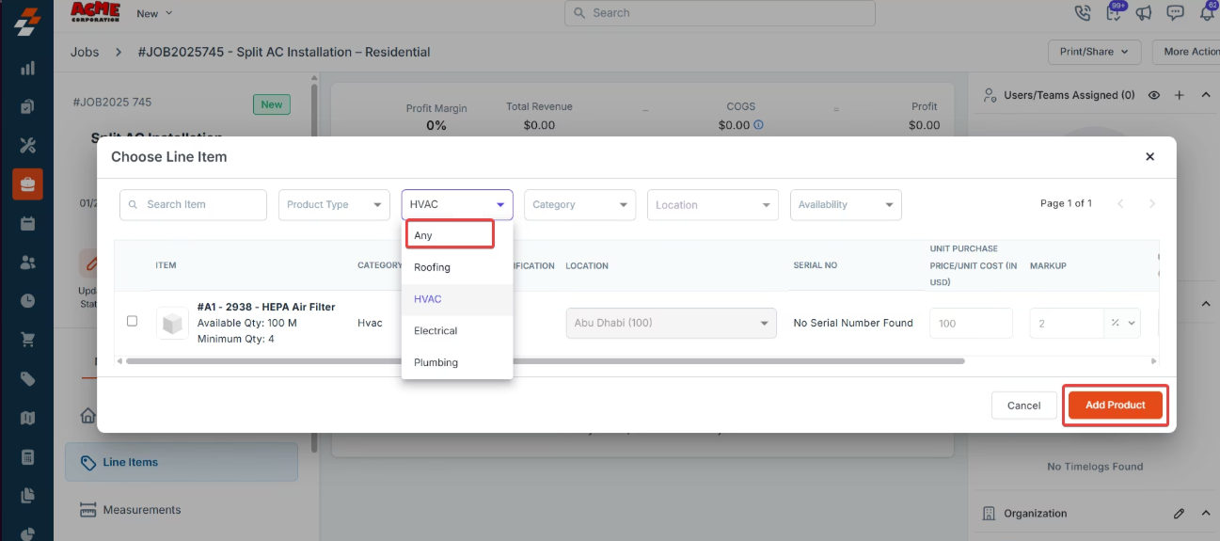Add user with plus icon in Users/Teams
The height and width of the screenshot is (541, 1220).
coord(1180,95)
